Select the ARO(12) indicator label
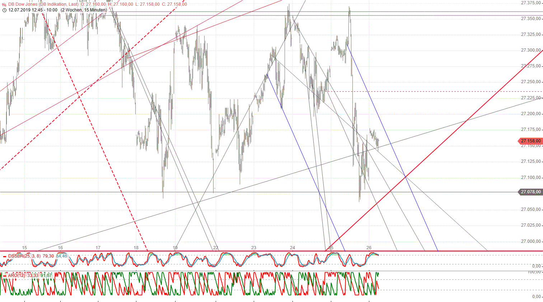The height and width of the screenshot is (302, 543). [17, 275]
